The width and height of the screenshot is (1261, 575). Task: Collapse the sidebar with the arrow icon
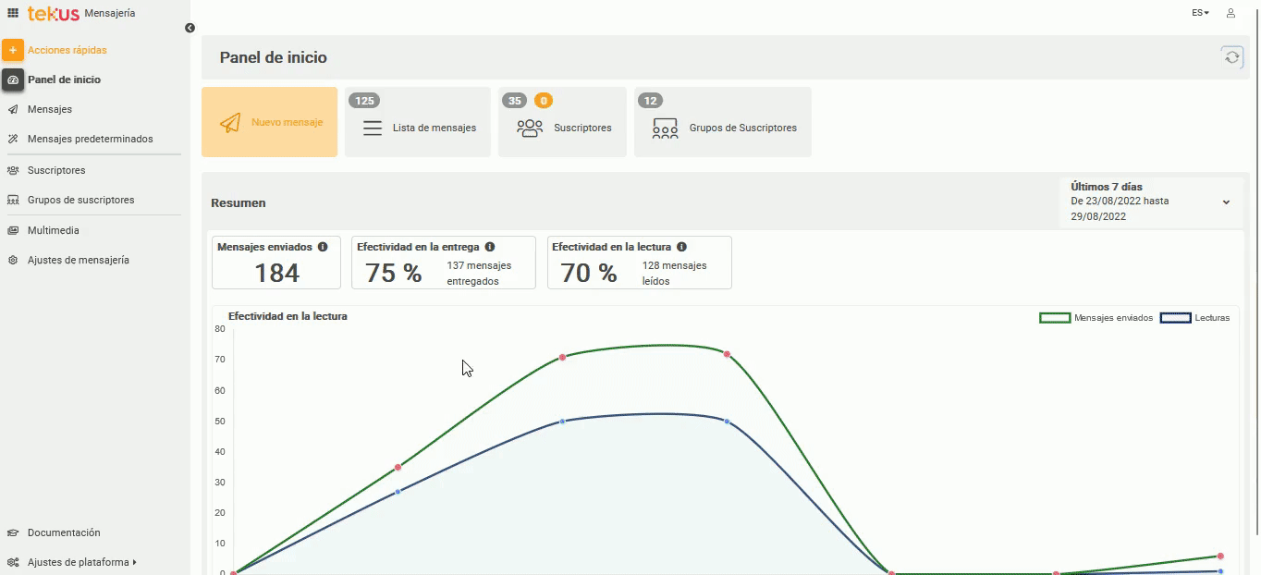pos(190,28)
